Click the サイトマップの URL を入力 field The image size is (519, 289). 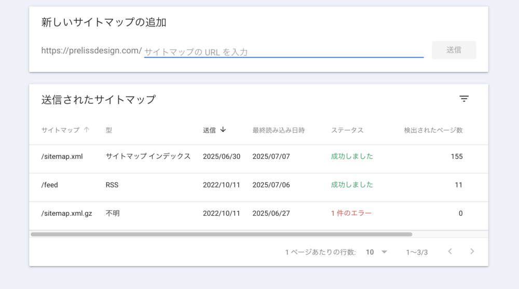point(284,52)
